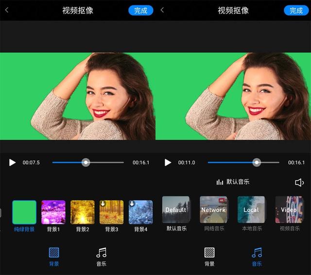Image resolution: width=311 pixels, height=275 pixels.
Task: Select the Network 网络音乐 option
Action: pyautogui.click(x=213, y=210)
